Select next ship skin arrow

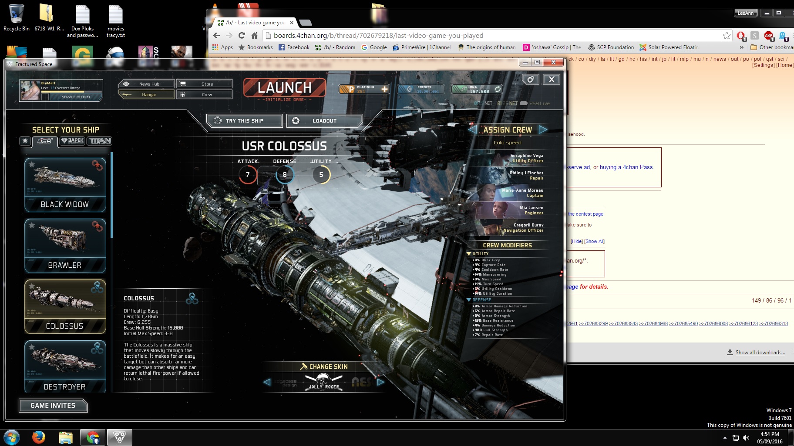tap(380, 382)
